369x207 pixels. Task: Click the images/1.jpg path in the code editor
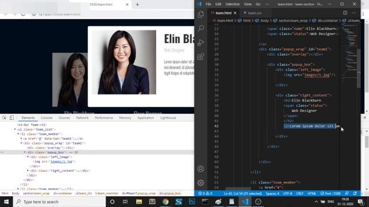(317, 75)
